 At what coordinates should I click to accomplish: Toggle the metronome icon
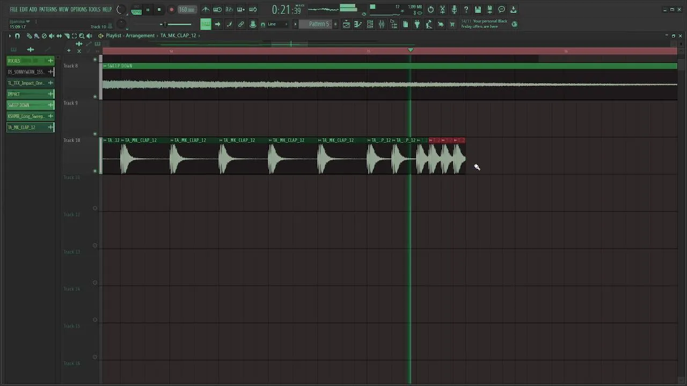(206, 10)
